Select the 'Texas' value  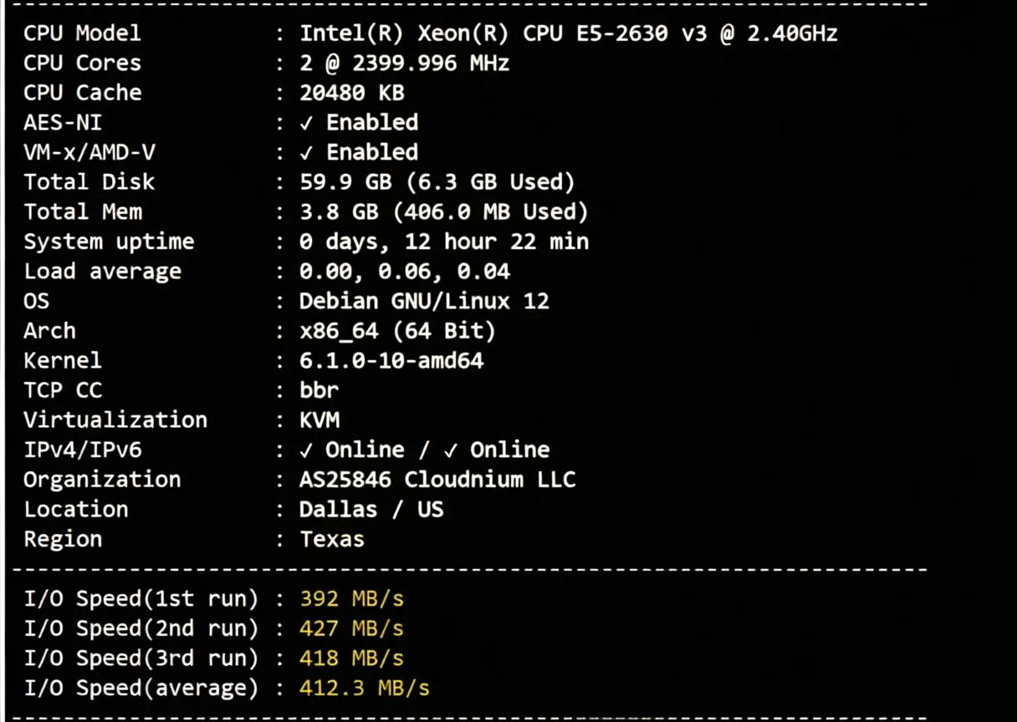coord(332,539)
